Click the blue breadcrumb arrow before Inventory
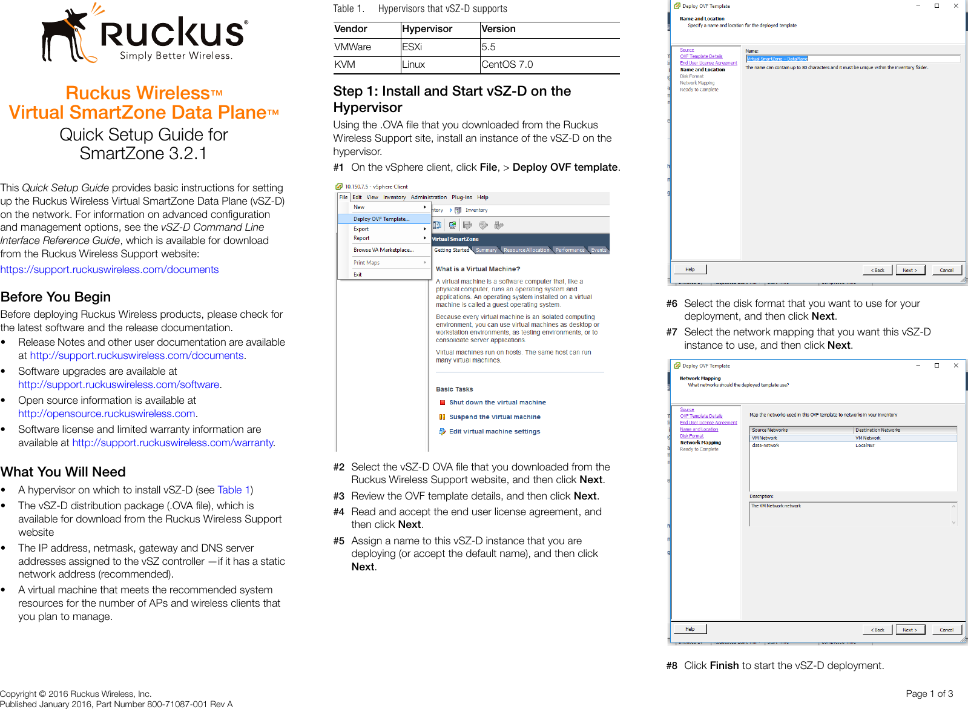 tap(450, 210)
